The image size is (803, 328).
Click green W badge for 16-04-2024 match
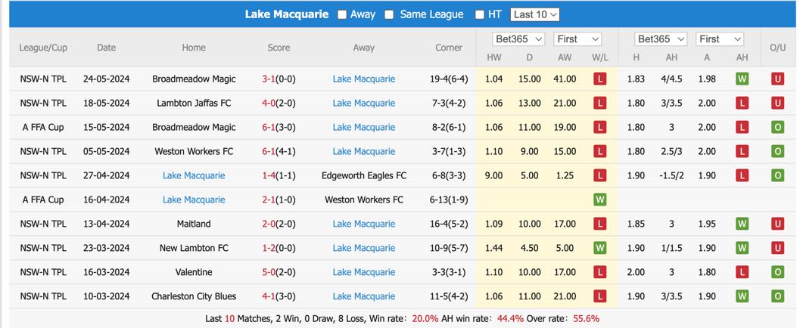599,200
